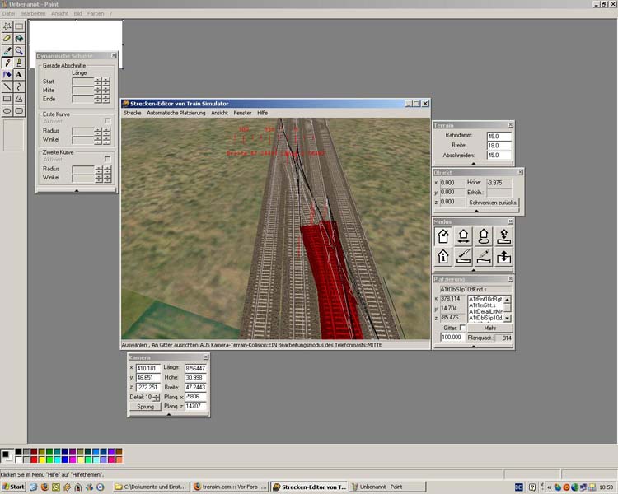Select the Ellipse shape tool

tap(7, 110)
